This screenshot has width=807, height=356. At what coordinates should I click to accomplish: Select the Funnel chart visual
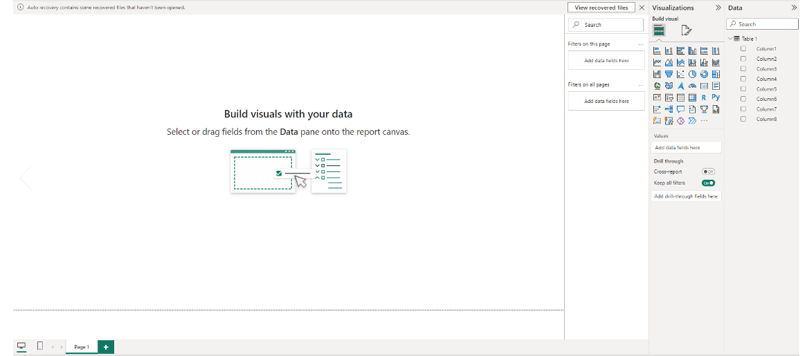pyautogui.click(x=669, y=74)
